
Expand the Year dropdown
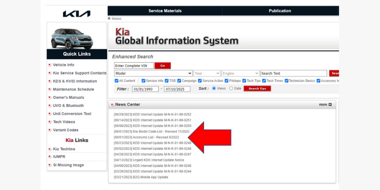tap(207, 73)
